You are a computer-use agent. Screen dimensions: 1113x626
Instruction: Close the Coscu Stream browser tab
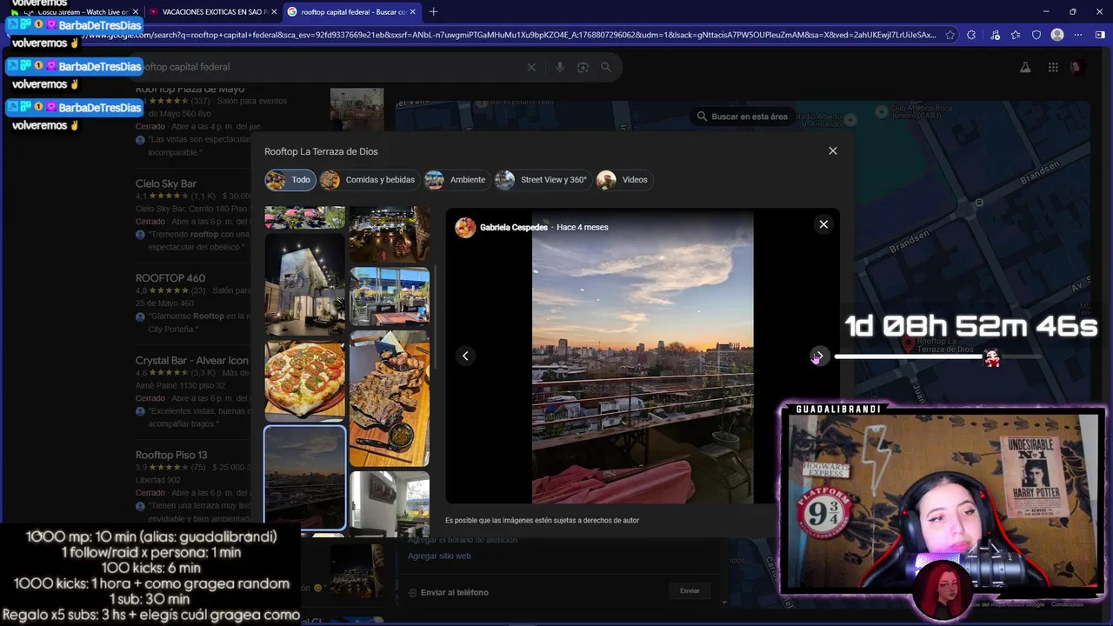[136, 12]
